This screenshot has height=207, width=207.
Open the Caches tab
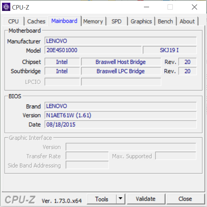36,21
